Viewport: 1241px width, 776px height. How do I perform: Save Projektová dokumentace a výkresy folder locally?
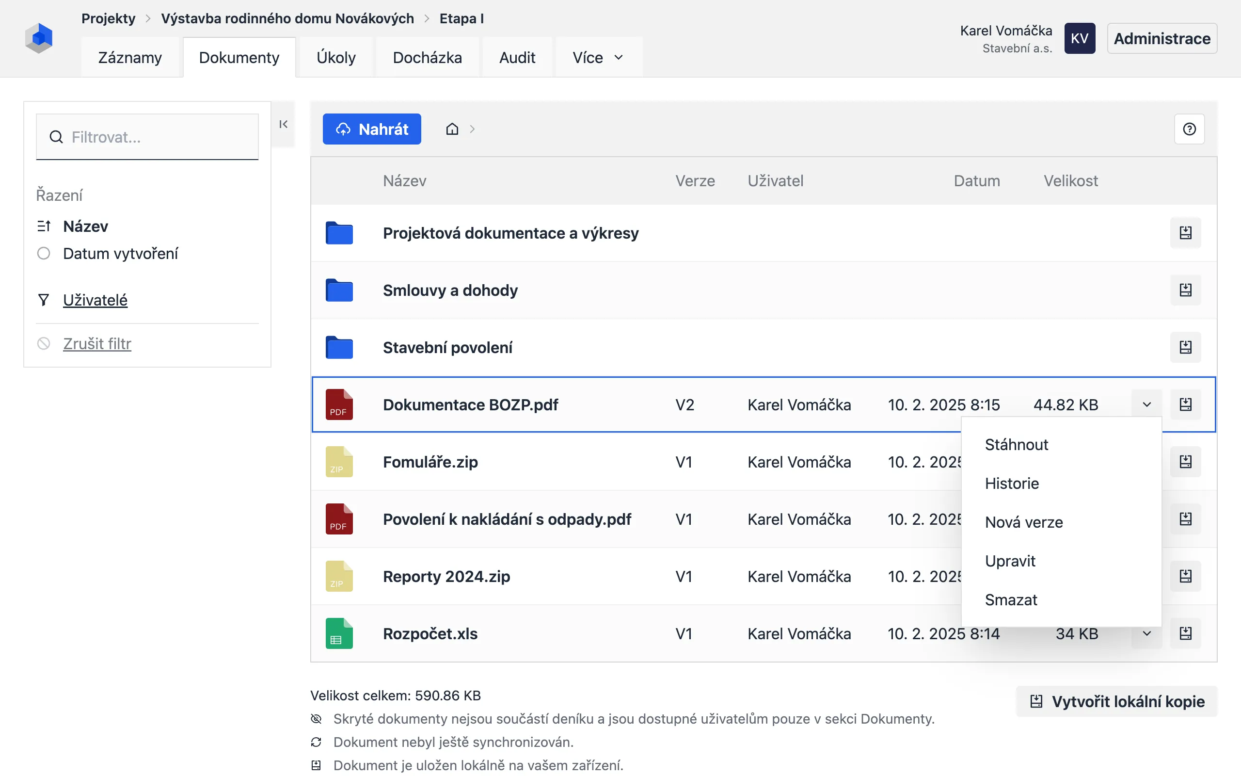pyautogui.click(x=1186, y=233)
